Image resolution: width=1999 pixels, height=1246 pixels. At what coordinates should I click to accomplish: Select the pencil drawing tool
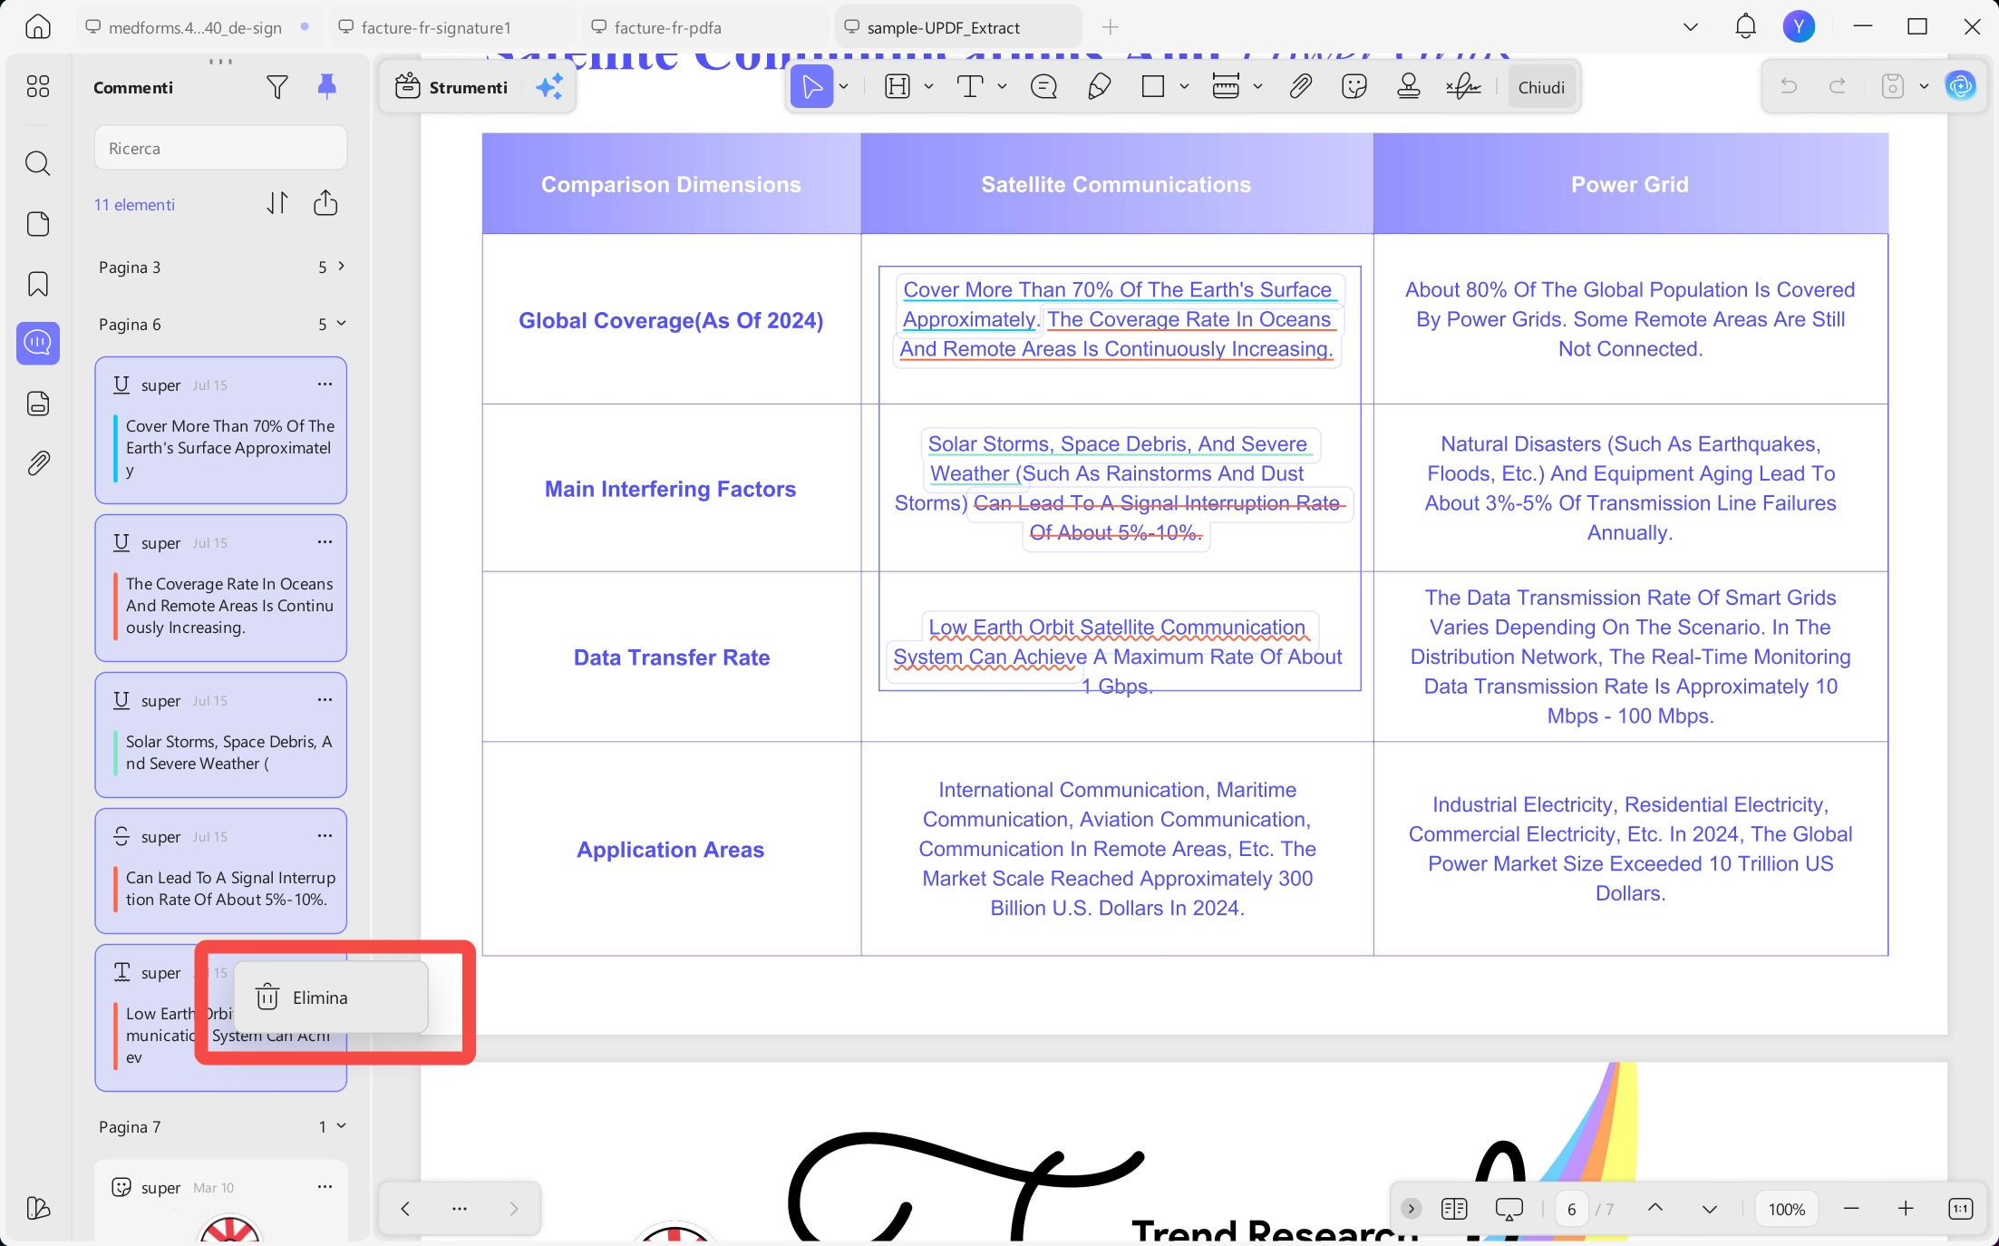click(1099, 87)
